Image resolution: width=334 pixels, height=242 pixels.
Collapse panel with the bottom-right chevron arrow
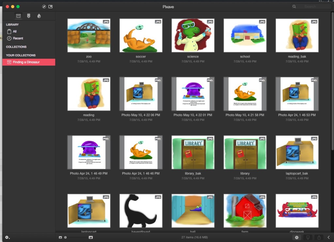point(328,237)
